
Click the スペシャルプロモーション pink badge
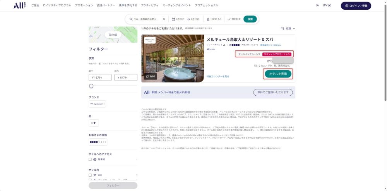pyautogui.click(x=277, y=54)
